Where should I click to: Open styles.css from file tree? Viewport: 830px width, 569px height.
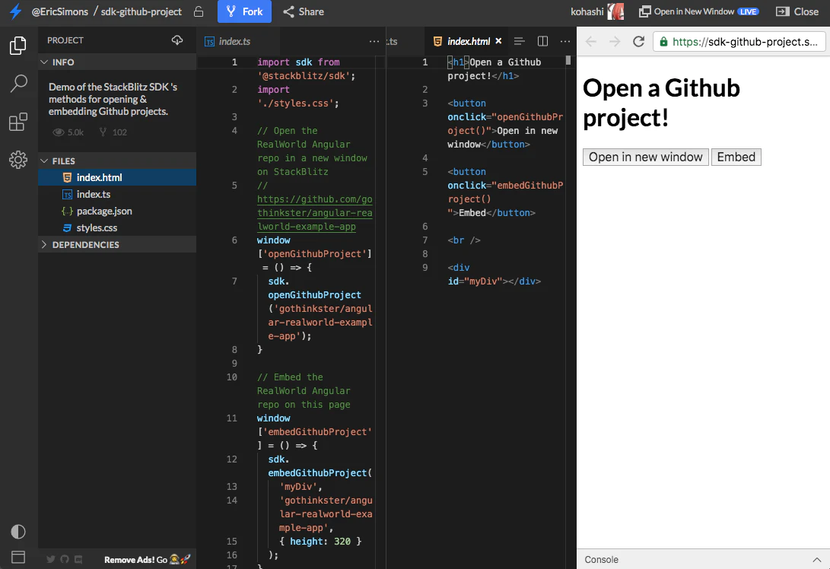(117, 227)
